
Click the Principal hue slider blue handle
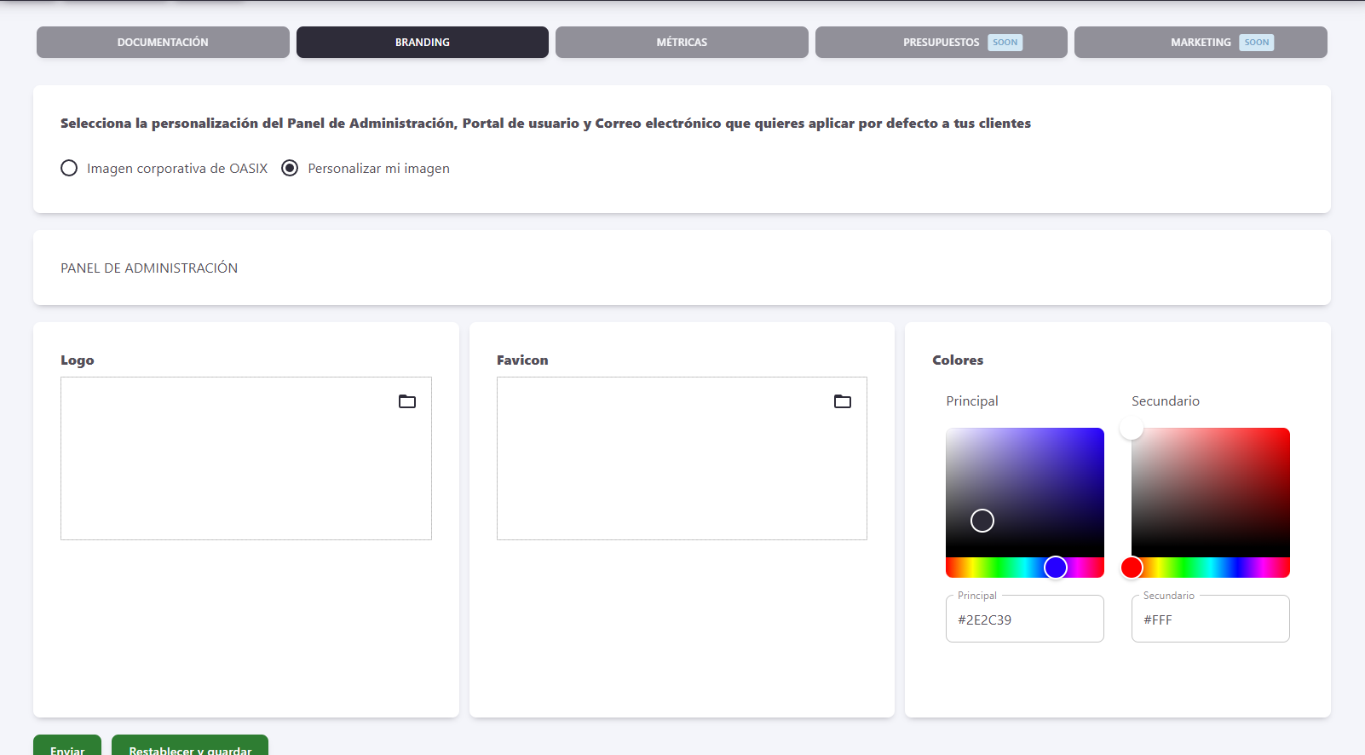point(1056,568)
